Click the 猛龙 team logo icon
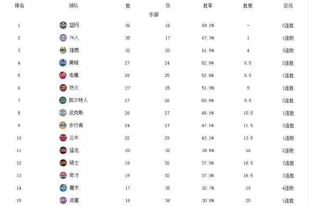This screenshot has height=206, width=309. pos(63,150)
